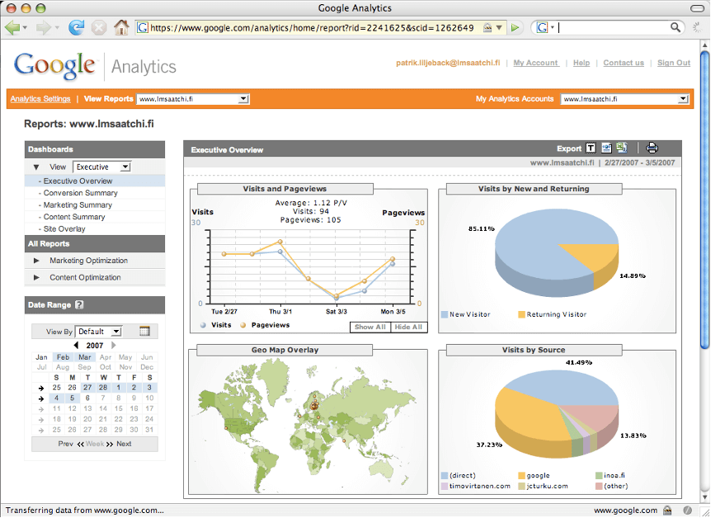Open the View By Default dropdown
This screenshot has width=711, height=518.
98,332
